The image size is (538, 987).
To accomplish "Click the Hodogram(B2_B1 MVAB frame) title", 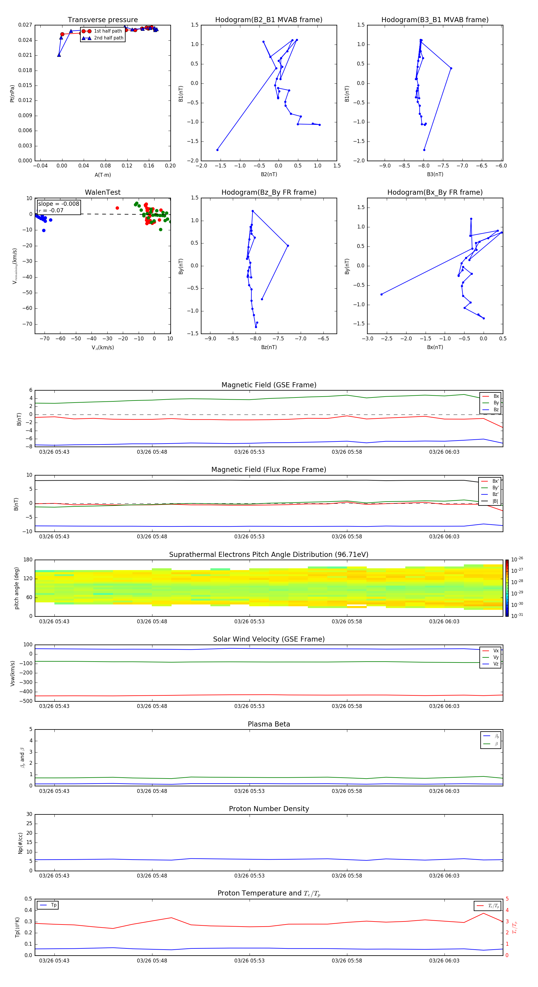I will 268,20.
